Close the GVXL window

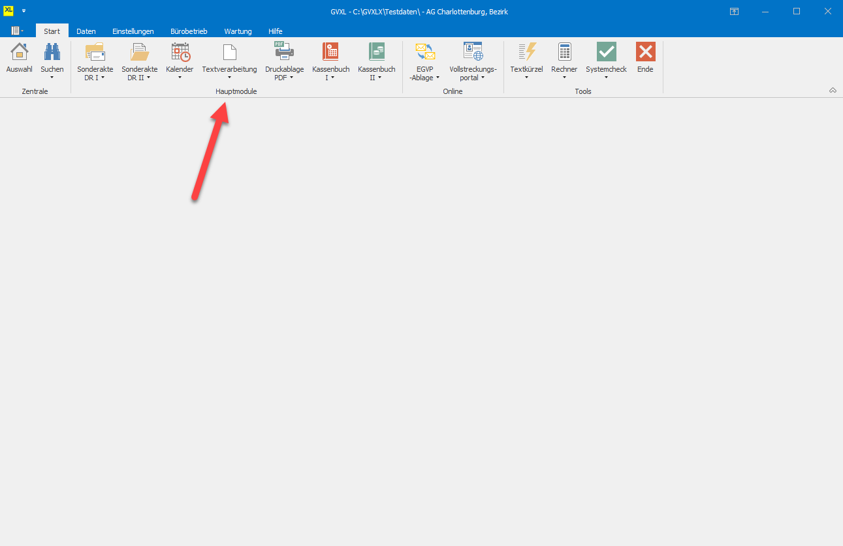(x=827, y=11)
